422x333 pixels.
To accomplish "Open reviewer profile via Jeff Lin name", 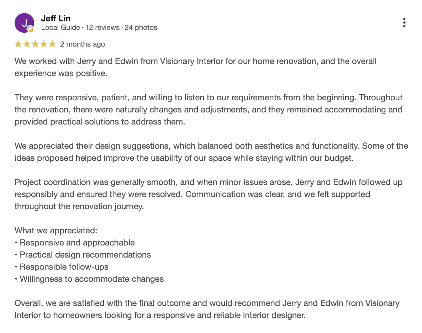I will [56, 18].
